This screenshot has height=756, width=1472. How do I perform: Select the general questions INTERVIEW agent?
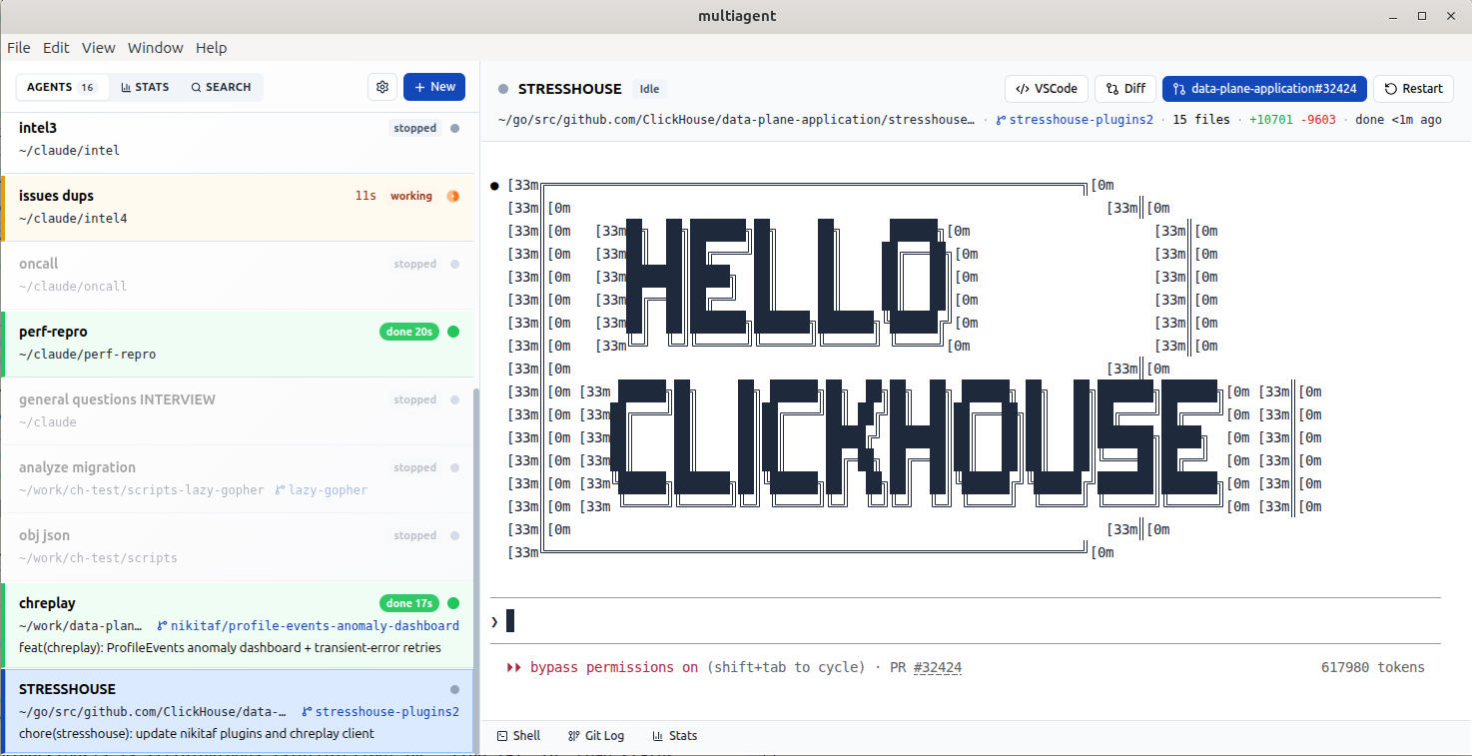[x=238, y=411]
